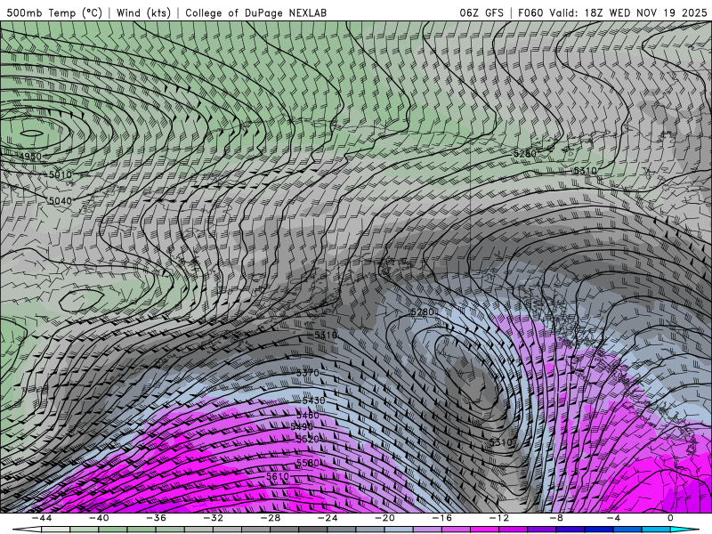Click the 5520 height contour label

tap(308, 439)
